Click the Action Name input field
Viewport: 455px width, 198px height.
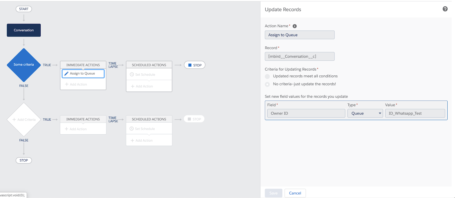[x=299, y=35]
